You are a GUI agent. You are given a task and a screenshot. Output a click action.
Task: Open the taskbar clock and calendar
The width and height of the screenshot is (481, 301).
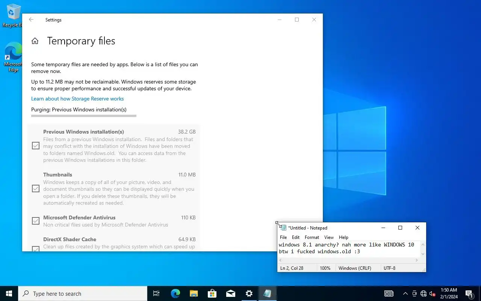(x=449, y=293)
